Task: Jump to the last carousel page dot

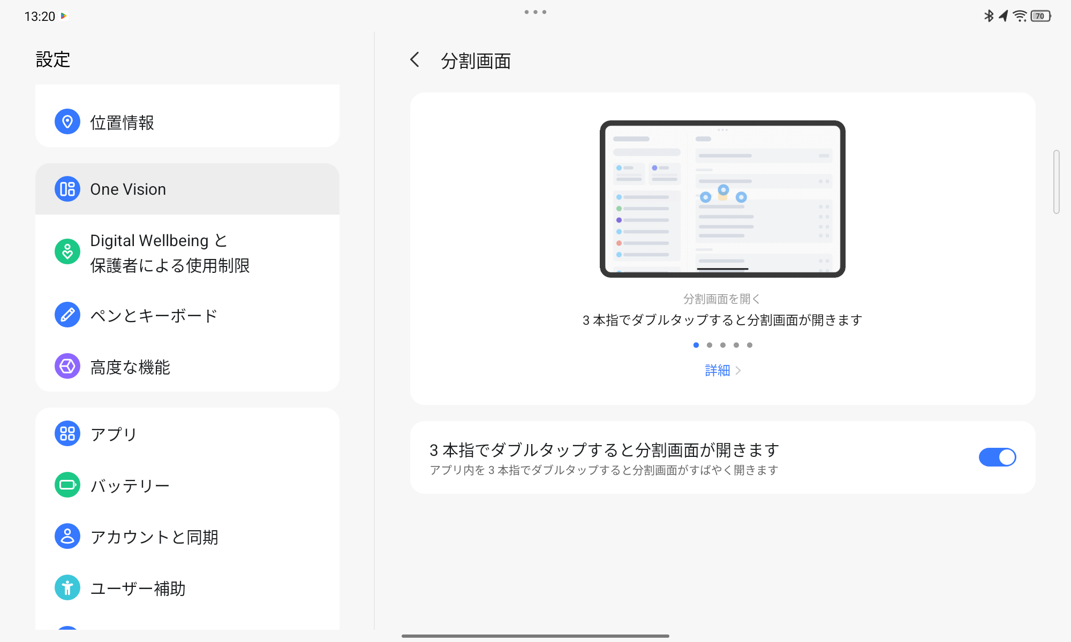Action: coord(750,345)
